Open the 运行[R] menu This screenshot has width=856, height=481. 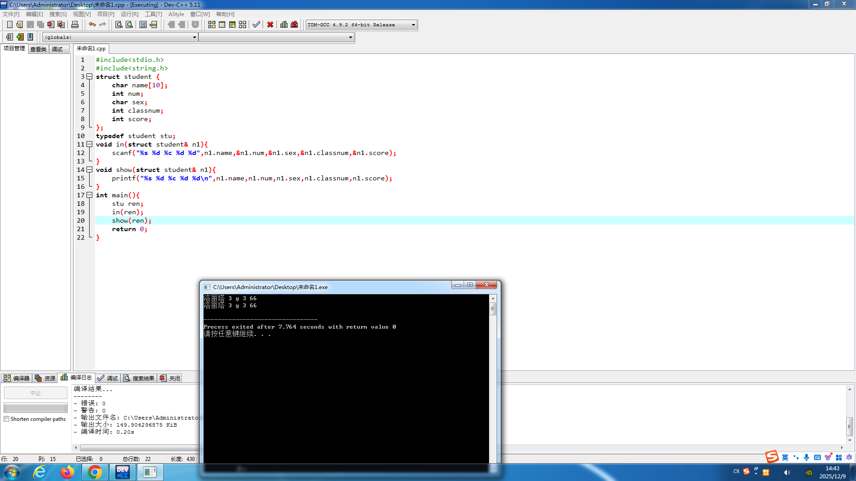coord(129,14)
